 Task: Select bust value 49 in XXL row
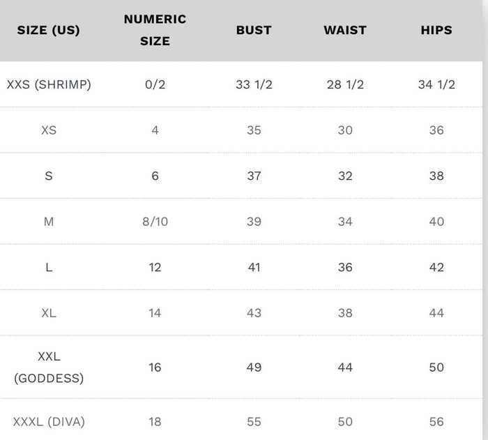[x=254, y=367]
